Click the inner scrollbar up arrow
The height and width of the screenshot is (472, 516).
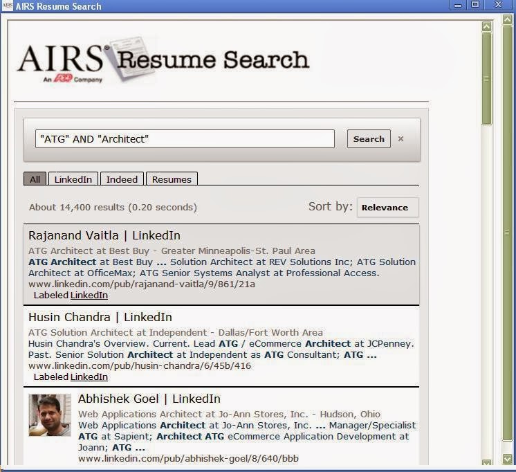(x=487, y=26)
